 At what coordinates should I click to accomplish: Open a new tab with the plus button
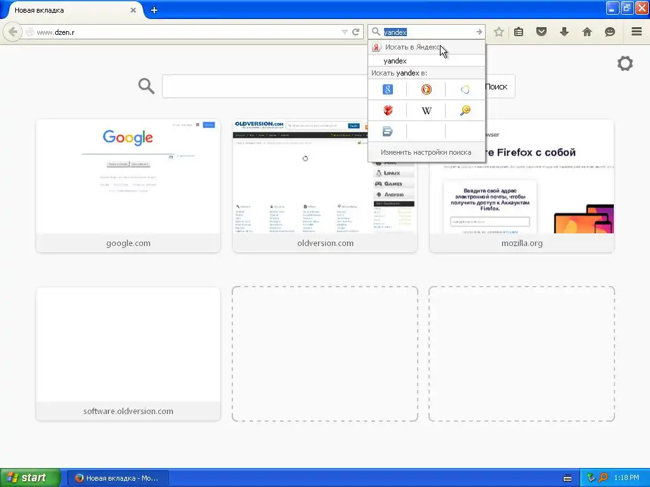click(154, 10)
